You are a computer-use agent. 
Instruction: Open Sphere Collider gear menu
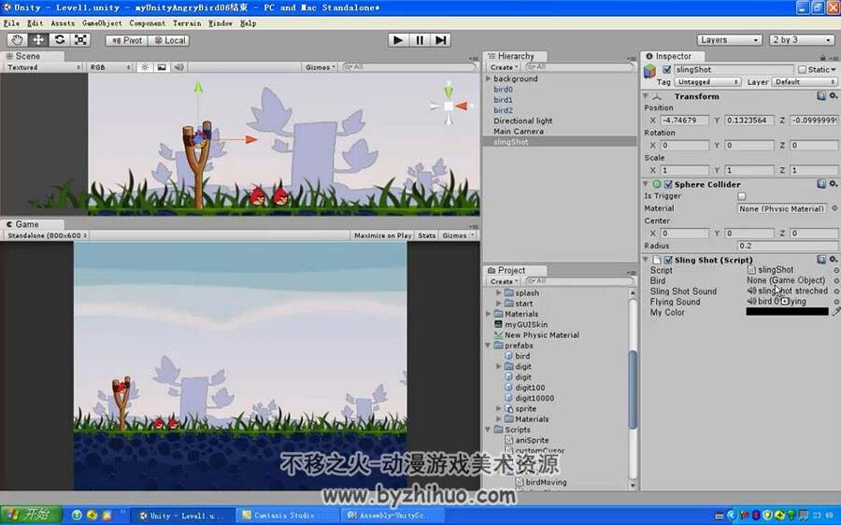tap(833, 183)
